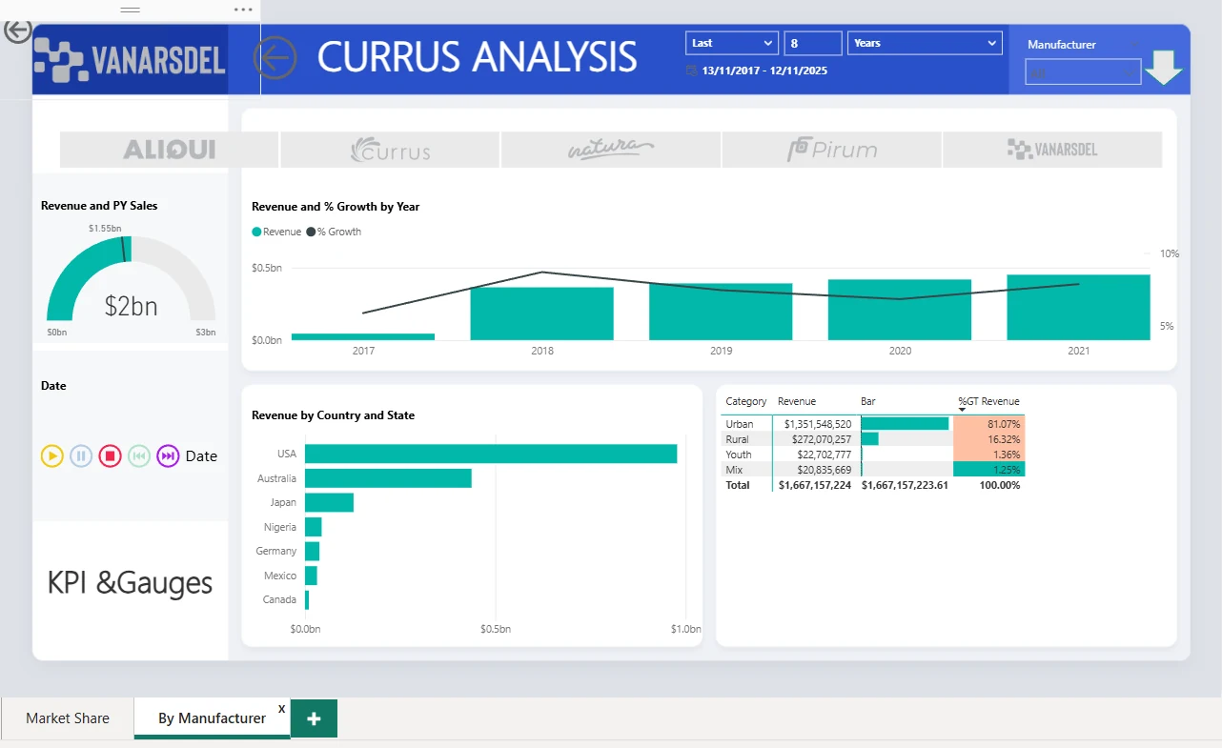Click the previous step playback button
1222x748 pixels.
[x=139, y=456]
